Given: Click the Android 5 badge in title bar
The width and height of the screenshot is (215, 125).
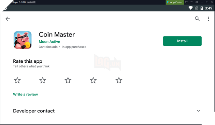Looking at the screenshot, I should (x=31, y=2).
